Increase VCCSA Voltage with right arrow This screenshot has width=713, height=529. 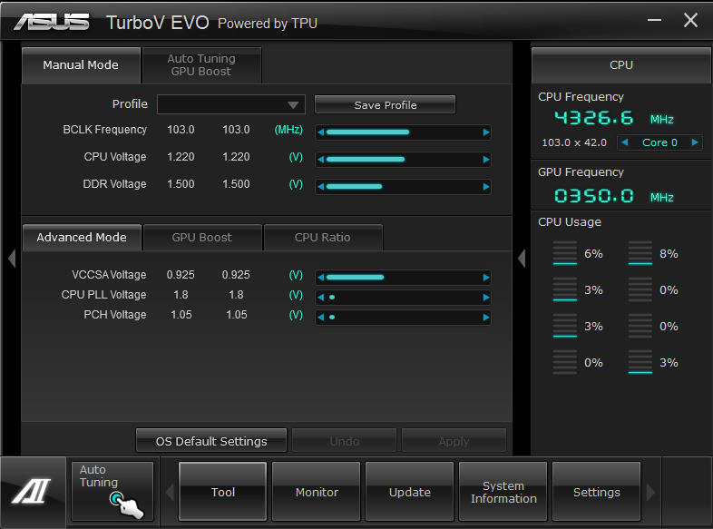tap(486, 278)
